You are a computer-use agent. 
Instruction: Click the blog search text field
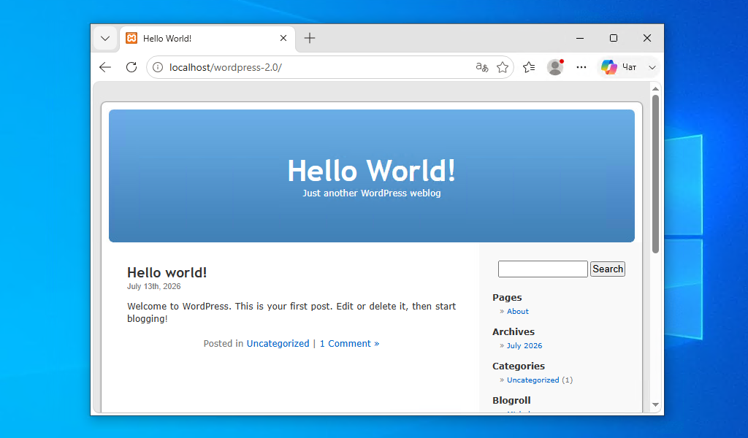pos(543,269)
